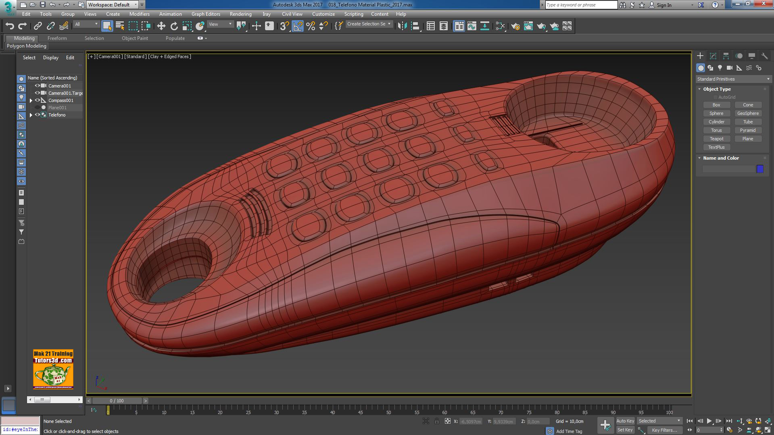Enable the AutoGrid checkbox

click(716, 97)
